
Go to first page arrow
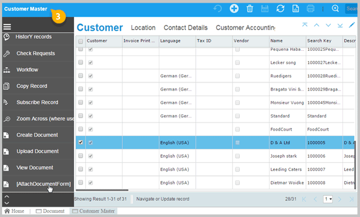pyautogui.click(x=304, y=199)
